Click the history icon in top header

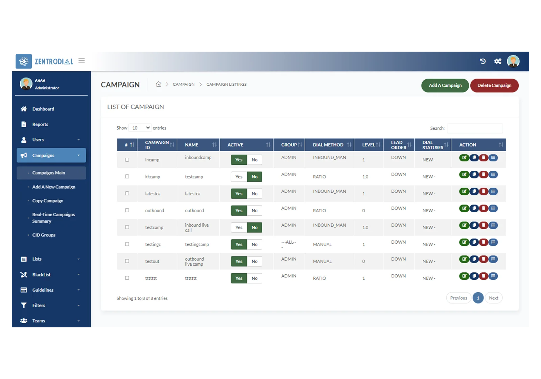tap(483, 61)
